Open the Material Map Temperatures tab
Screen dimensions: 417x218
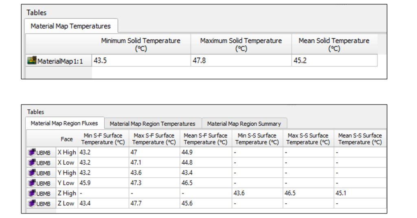pyautogui.click(x=70, y=26)
